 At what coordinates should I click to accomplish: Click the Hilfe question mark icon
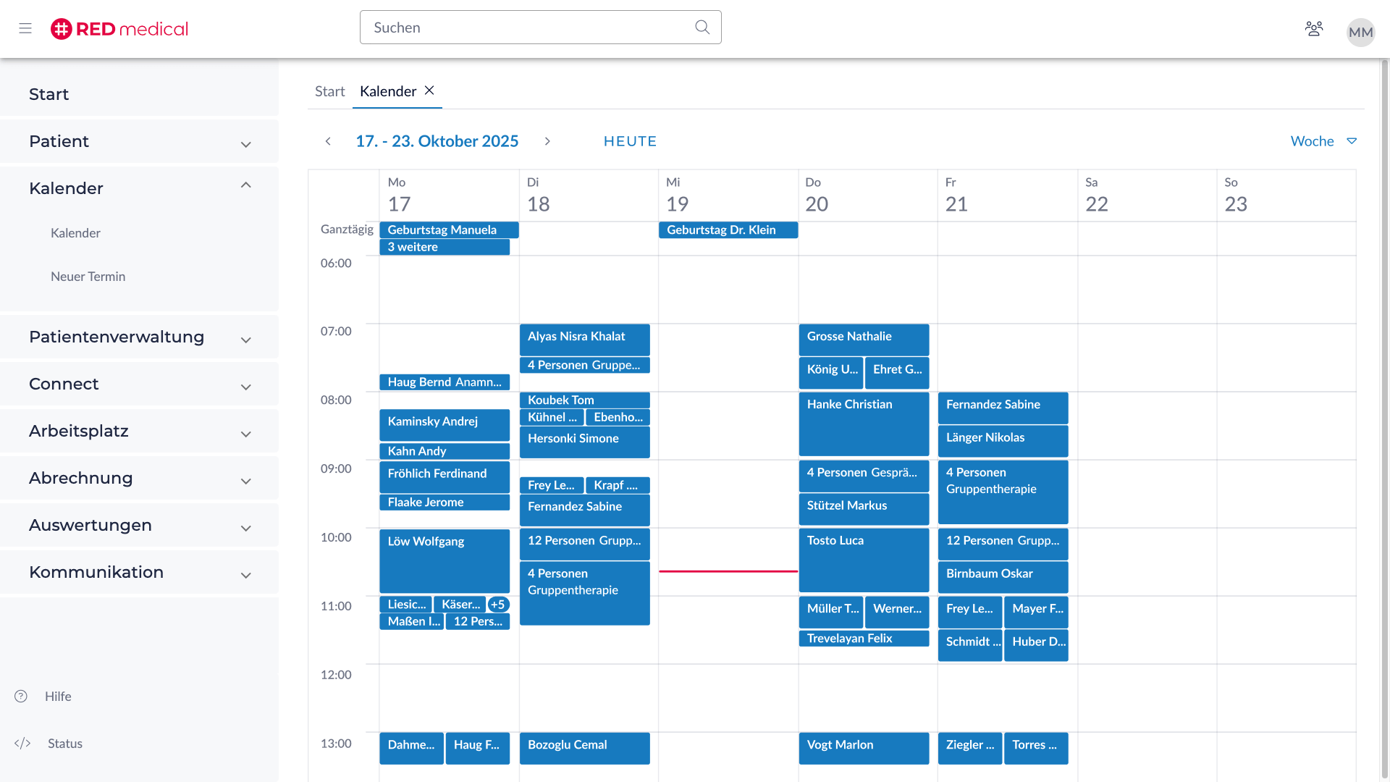pyautogui.click(x=21, y=697)
